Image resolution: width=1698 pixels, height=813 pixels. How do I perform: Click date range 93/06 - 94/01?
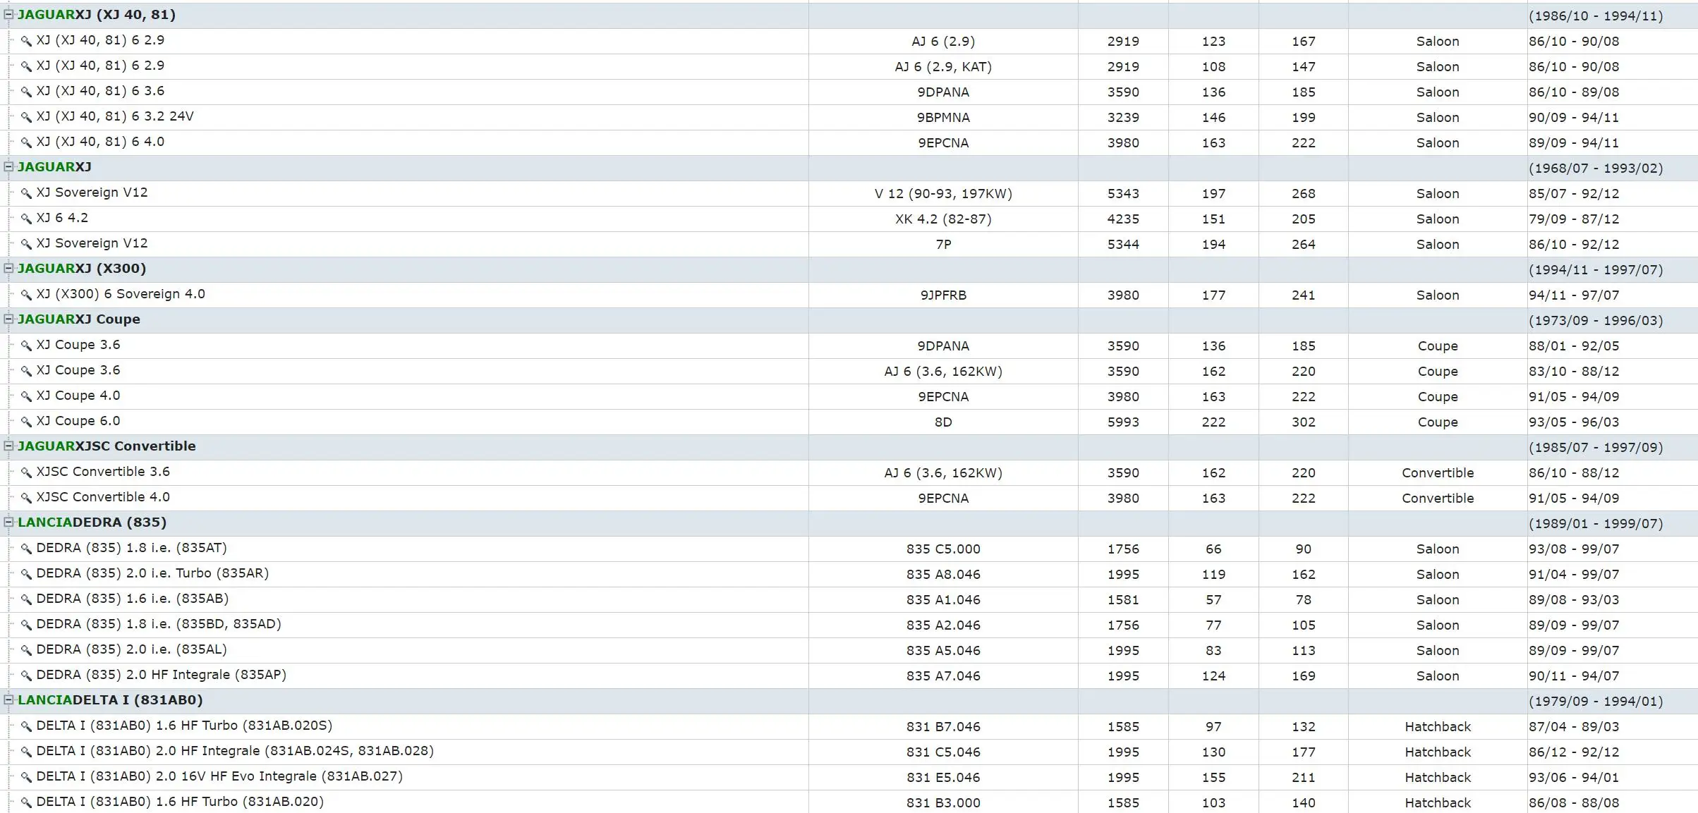click(1574, 778)
